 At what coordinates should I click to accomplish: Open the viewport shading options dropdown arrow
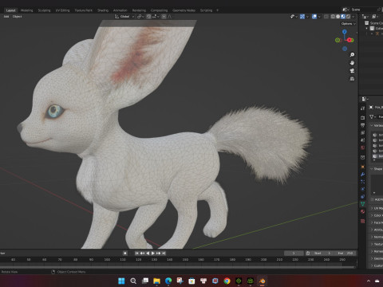pyautogui.click(x=353, y=17)
